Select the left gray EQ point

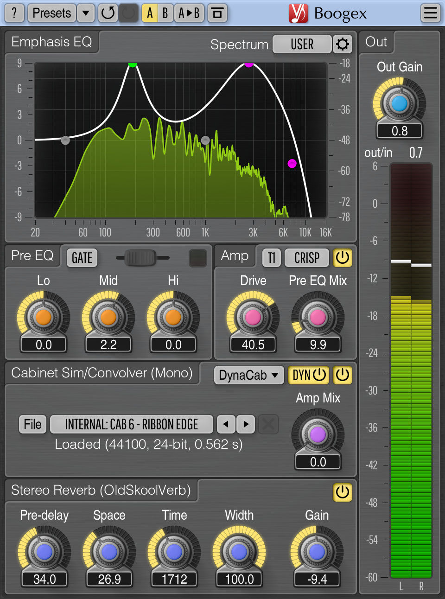click(x=65, y=140)
